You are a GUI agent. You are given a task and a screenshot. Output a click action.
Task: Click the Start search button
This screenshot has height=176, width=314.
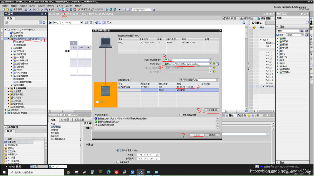click(212, 110)
